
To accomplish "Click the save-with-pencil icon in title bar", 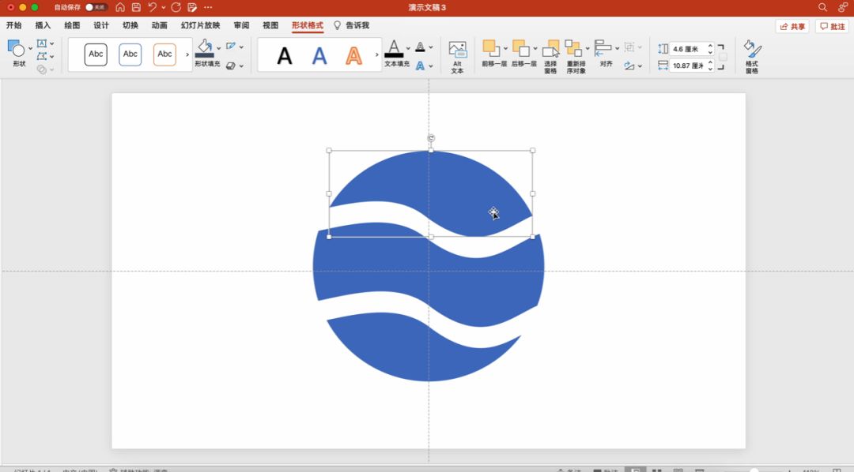I will 192,7.
